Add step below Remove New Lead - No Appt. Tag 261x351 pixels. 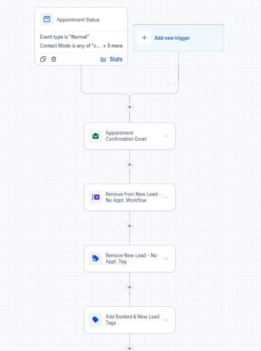(129, 287)
